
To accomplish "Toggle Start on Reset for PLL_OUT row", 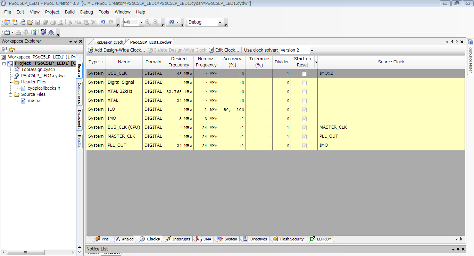I will 304,146.
